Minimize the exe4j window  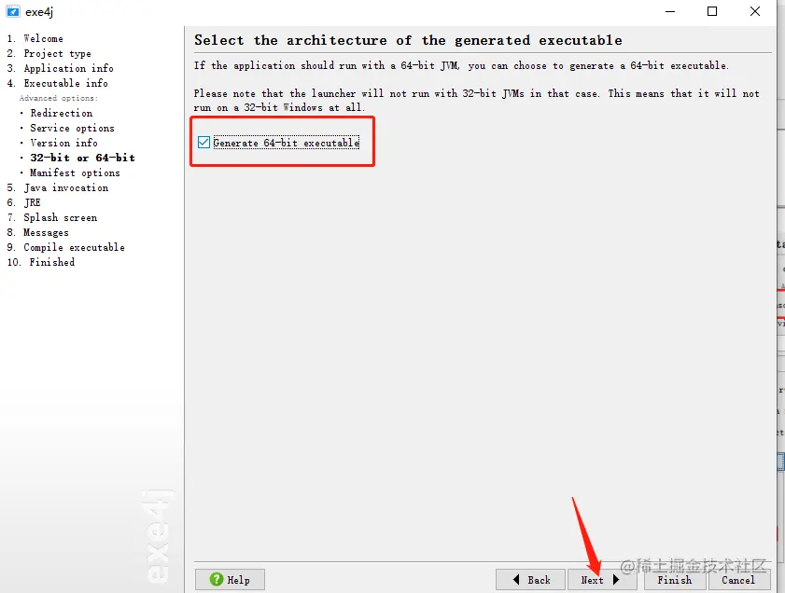tap(670, 11)
